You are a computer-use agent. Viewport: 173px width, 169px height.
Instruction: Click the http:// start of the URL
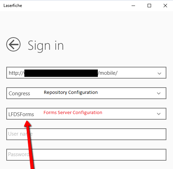(x=16, y=73)
